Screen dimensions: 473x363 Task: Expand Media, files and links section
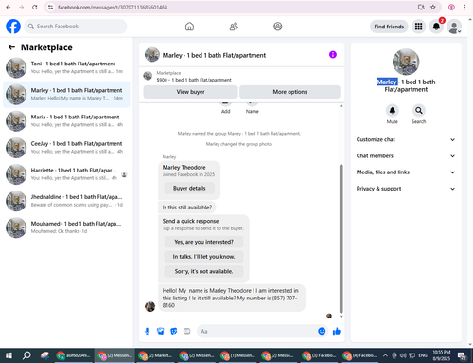(x=406, y=172)
